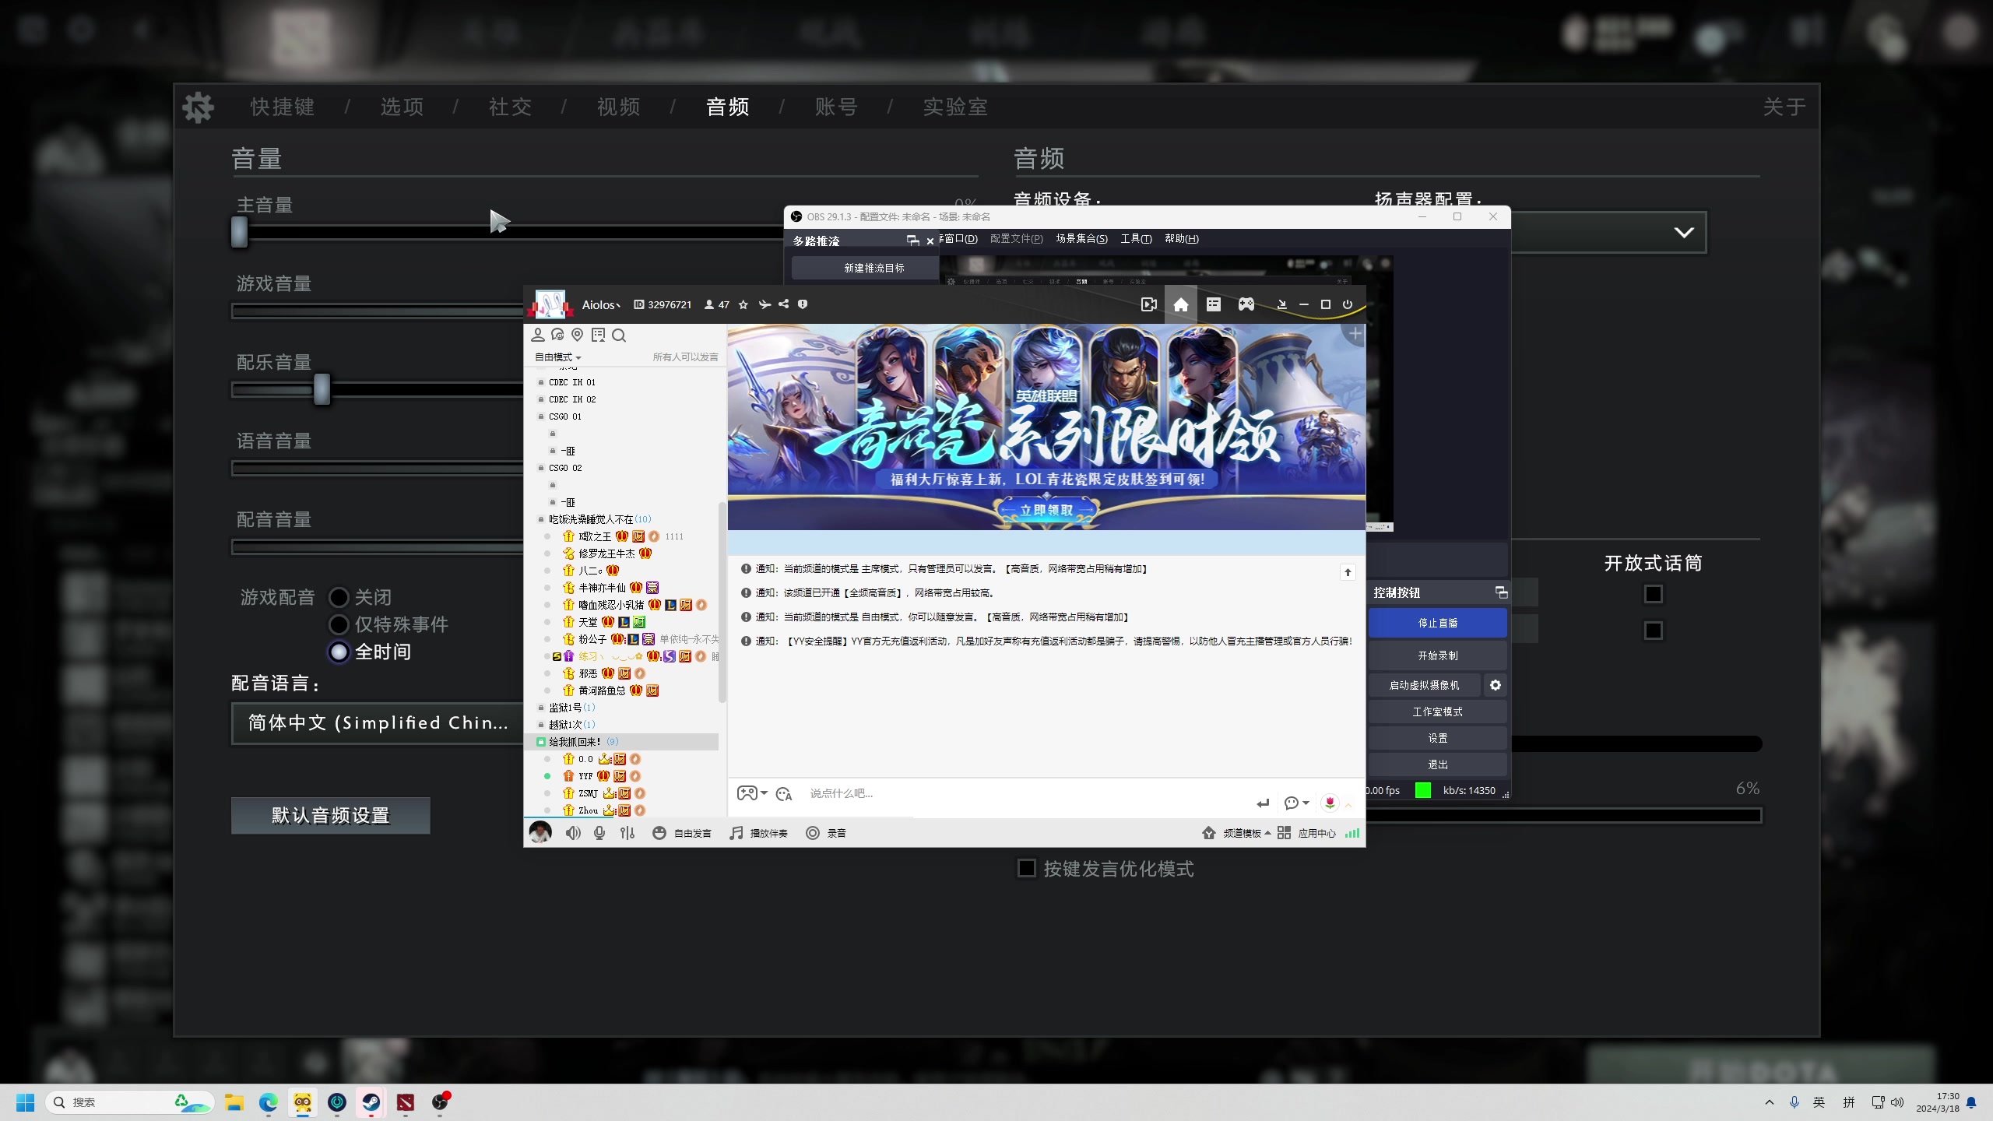Select 仅特殊事件 radio option
Image resolution: width=1993 pixels, height=1121 pixels.
pos(339,624)
